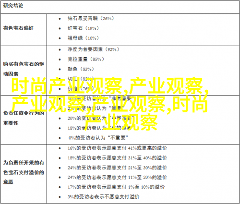Select the 17%的受访者 1%至10% line
The image size is (240, 204).
tap(116, 187)
